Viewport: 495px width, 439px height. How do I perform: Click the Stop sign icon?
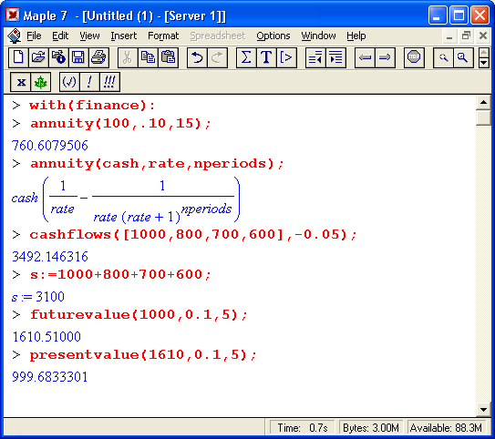[x=414, y=57]
